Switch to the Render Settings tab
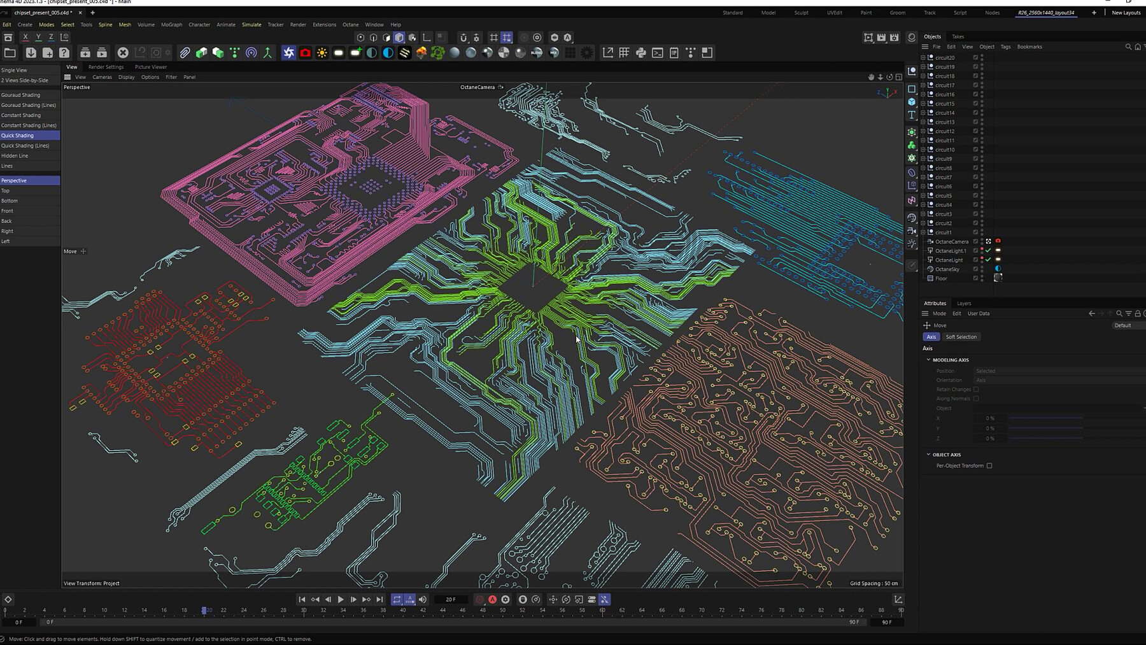Image resolution: width=1146 pixels, height=645 pixels. coord(106,67)
